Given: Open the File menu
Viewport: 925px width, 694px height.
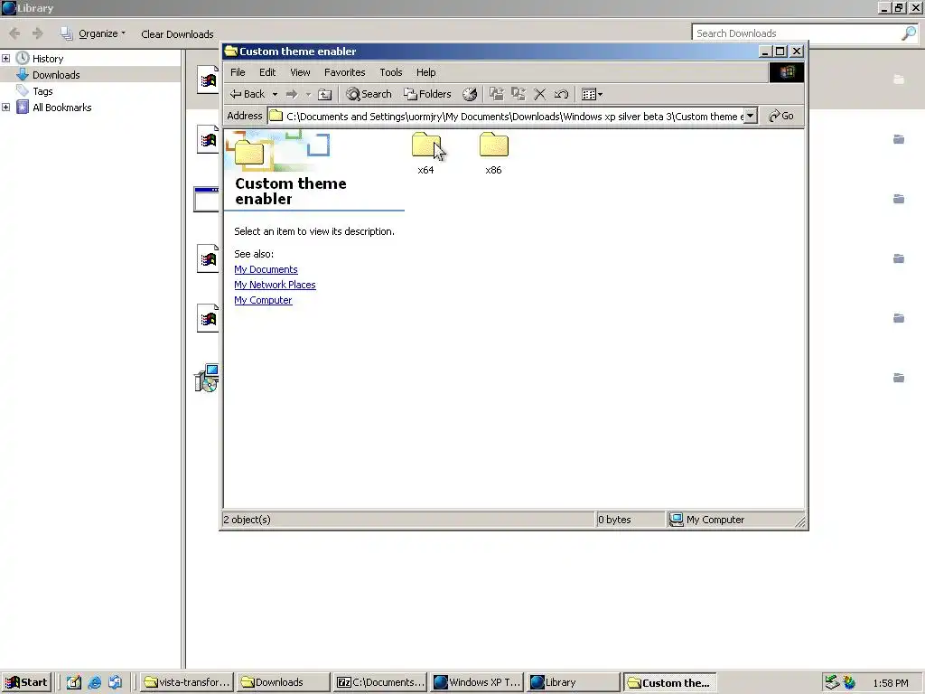Looking at the screenshot, I should point(238,72).
